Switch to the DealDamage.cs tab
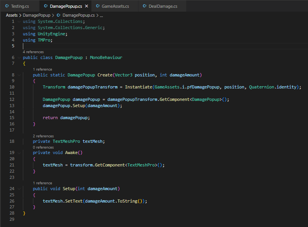The width and height of the screenshot is (308, 227). pyautogui.click(x=163, y=6)
